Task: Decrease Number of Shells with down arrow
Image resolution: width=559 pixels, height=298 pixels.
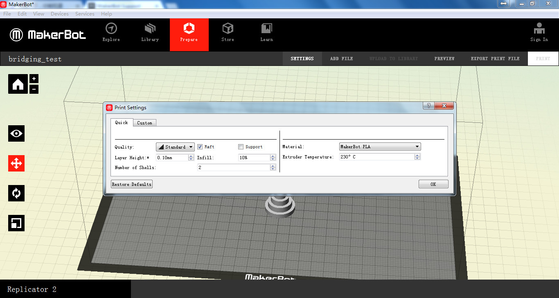Action: (273, 169)
